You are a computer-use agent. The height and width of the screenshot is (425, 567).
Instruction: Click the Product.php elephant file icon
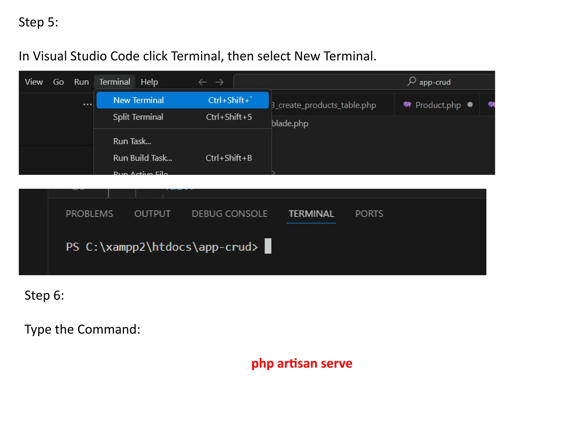pos(407,105)
